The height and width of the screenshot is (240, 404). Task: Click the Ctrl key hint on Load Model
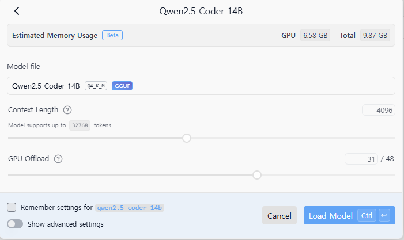click(x=367, y=215)
